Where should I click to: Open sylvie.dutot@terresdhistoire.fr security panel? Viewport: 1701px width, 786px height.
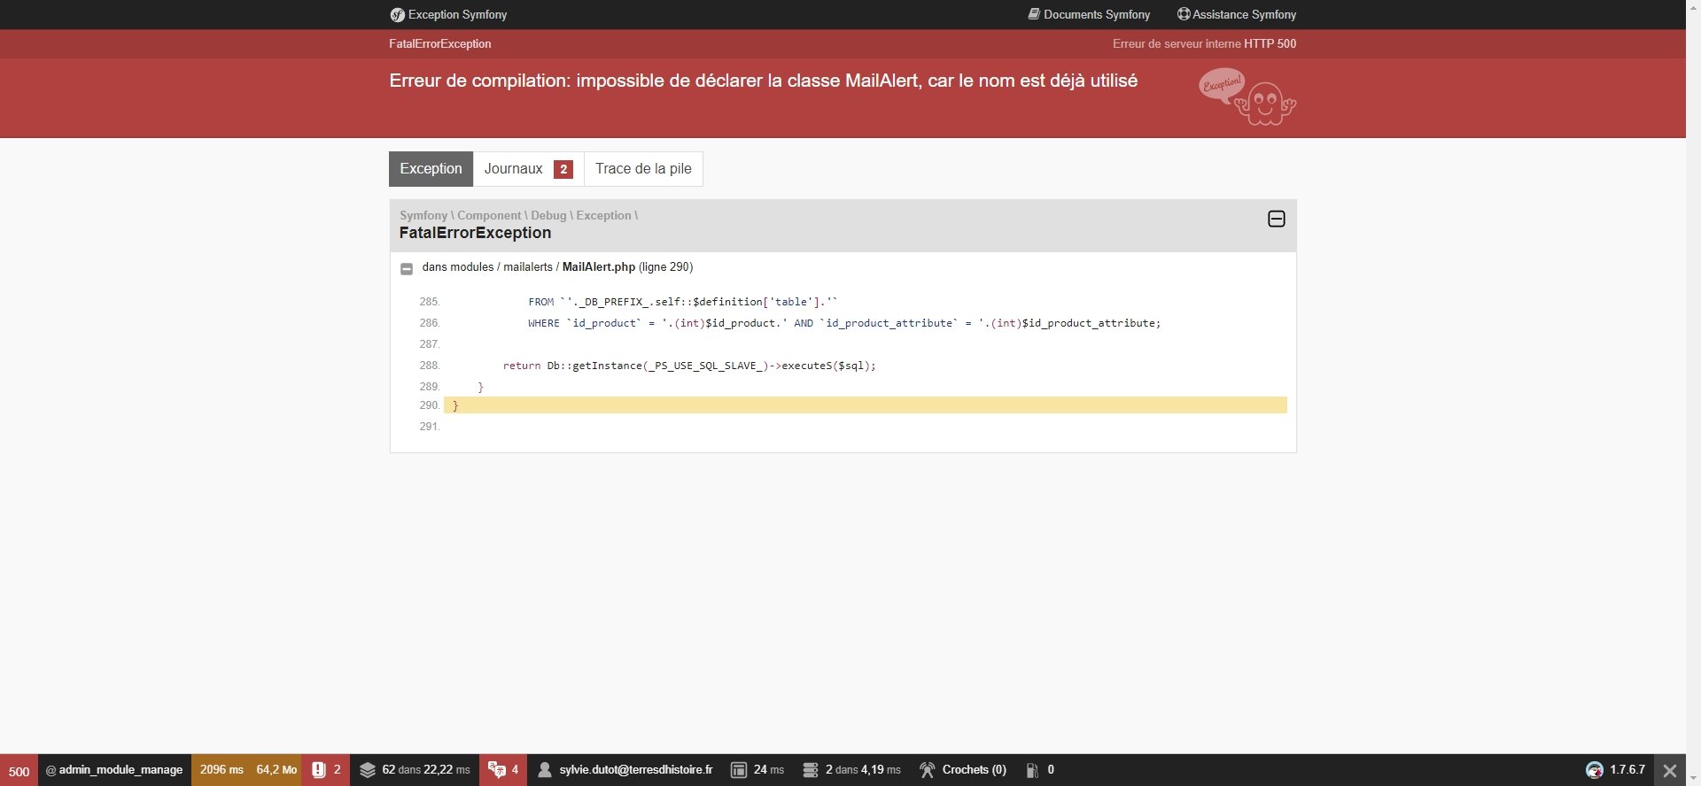pyautogui.click(x=625, y=770)
